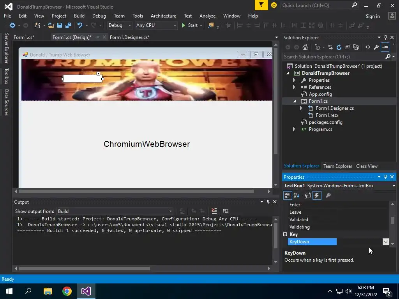Toggle word wrap in Output window
This screenshot has height=299, width=399.
[x=226, y=211]
